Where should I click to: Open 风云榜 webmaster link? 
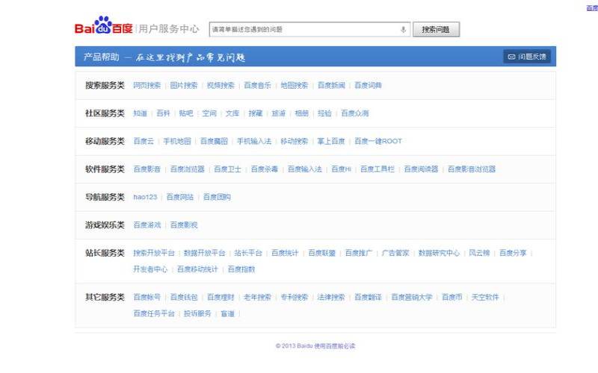(x=479, y=253)
